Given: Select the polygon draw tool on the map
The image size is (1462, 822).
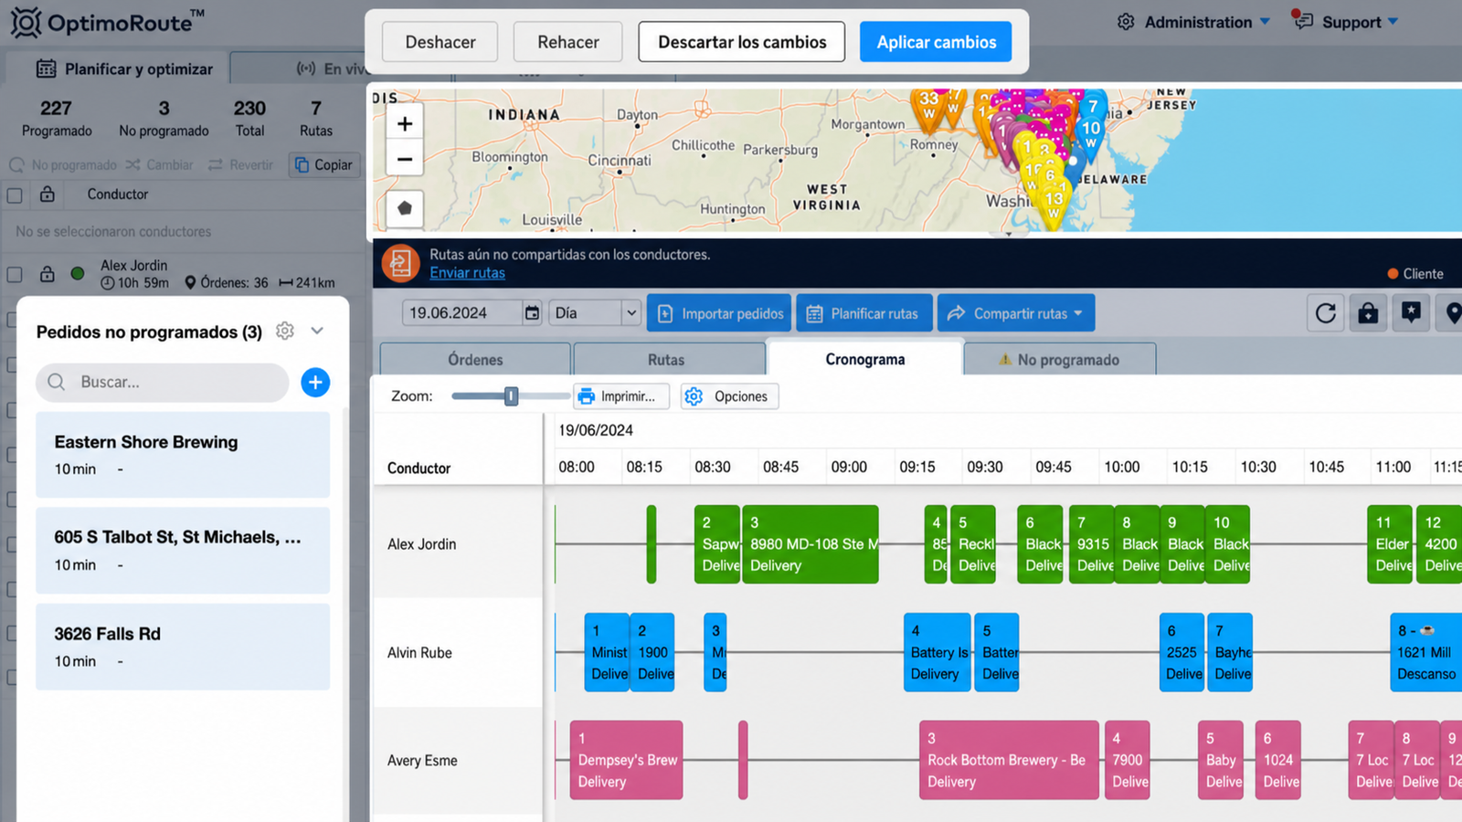Looking at the screenshot, I should [x=405, y=208].
